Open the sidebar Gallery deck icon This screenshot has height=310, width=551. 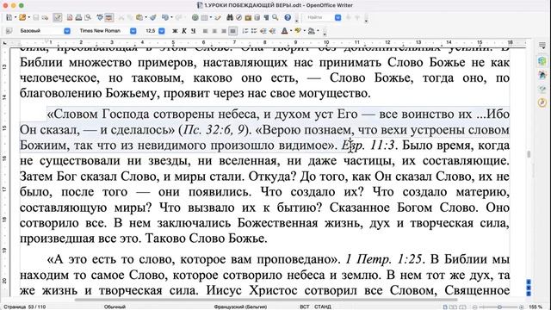click(x=542, y=89)
